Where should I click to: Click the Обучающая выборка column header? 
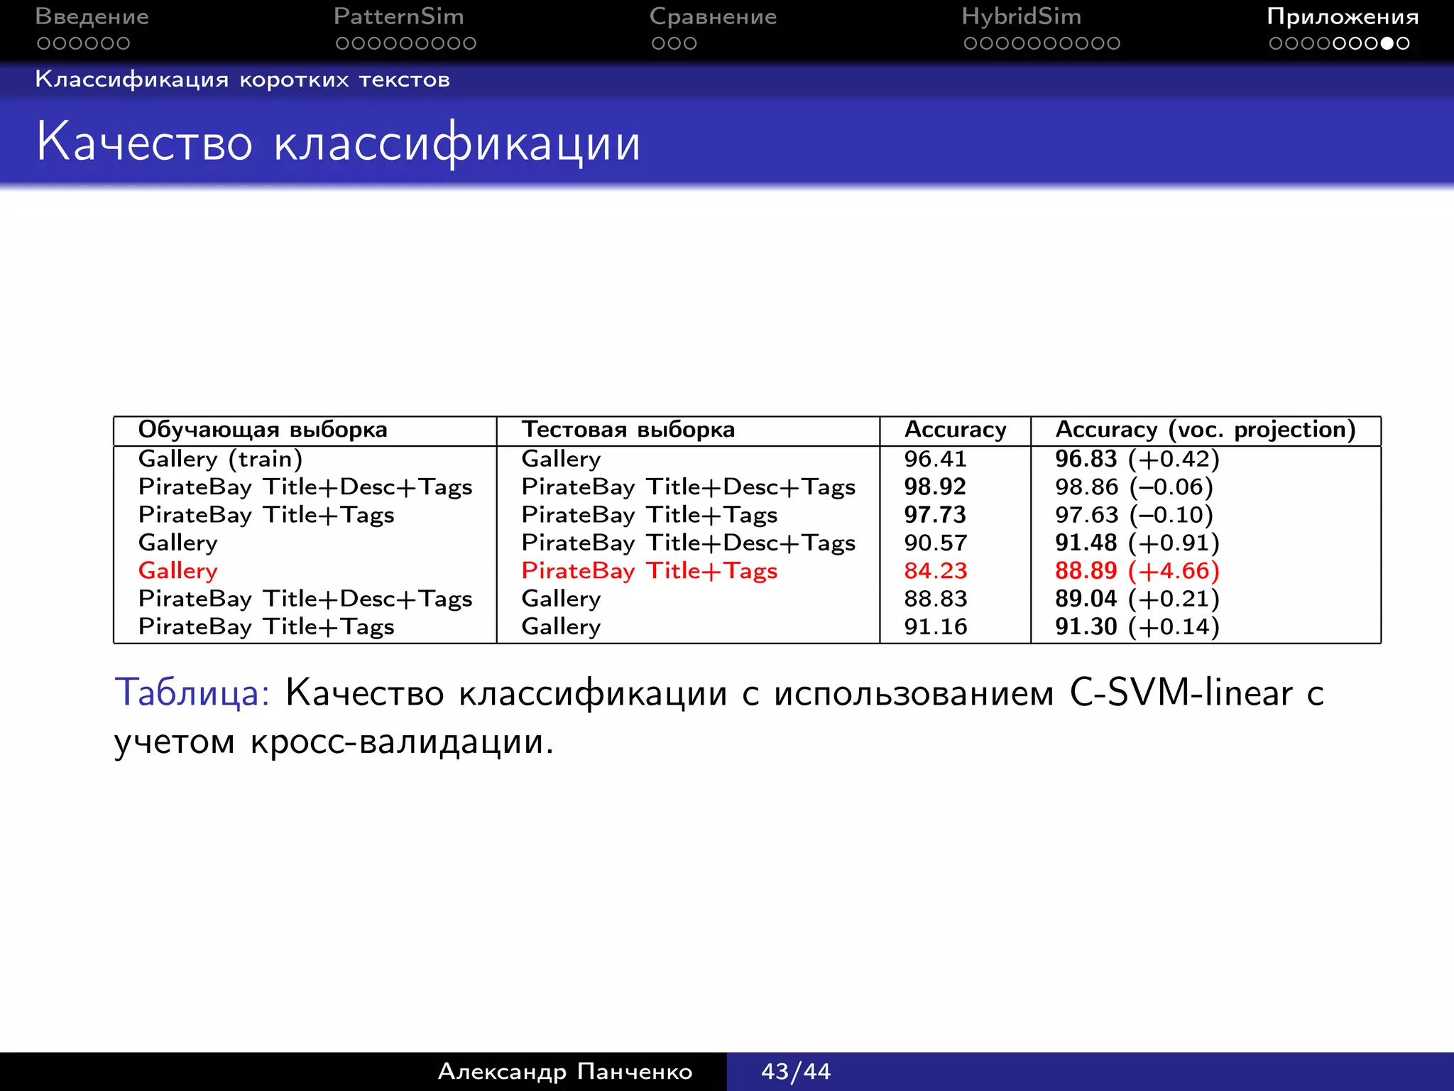pyautogui.click(x=263, y=430)
